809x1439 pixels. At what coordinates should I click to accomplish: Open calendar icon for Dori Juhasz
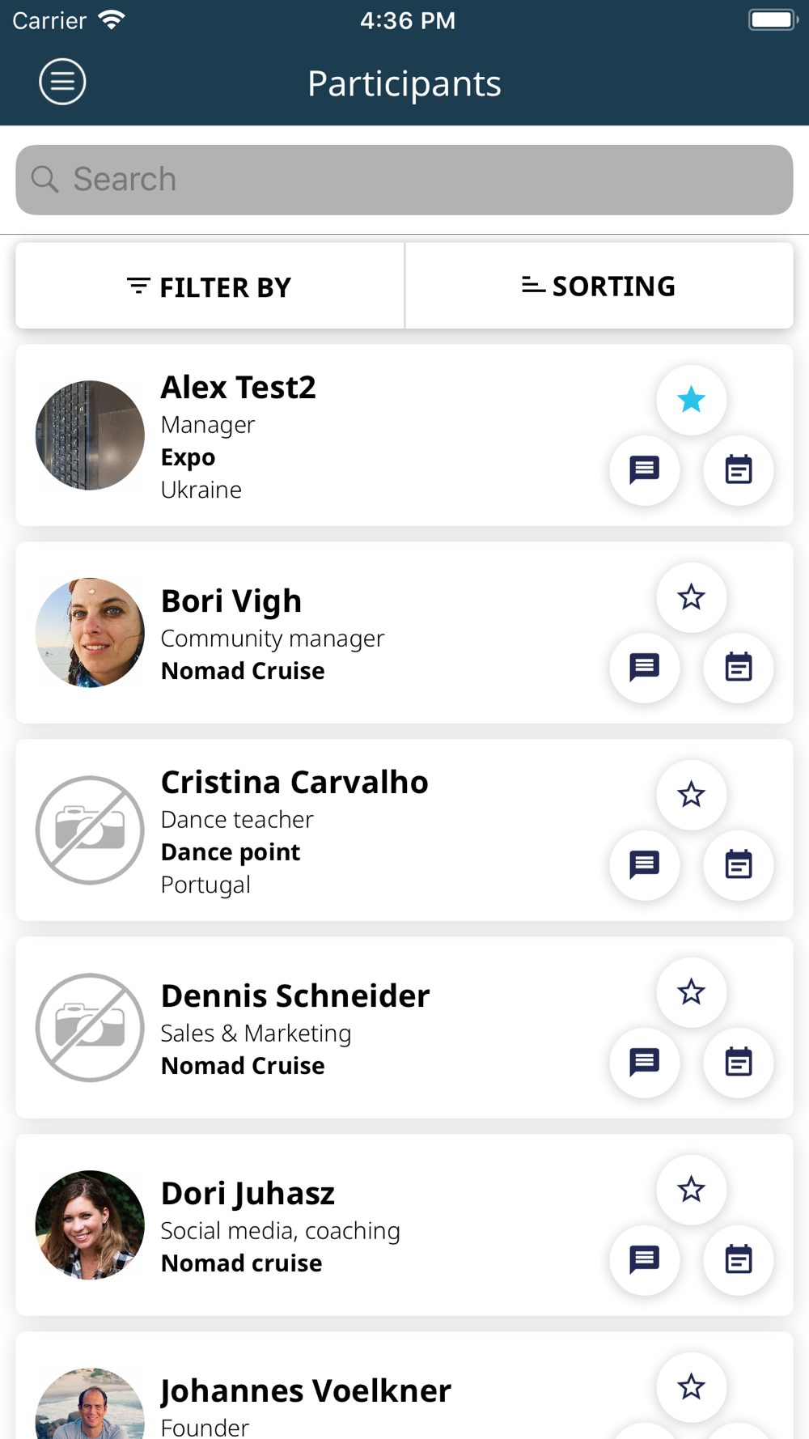(x=738, y=1259)
